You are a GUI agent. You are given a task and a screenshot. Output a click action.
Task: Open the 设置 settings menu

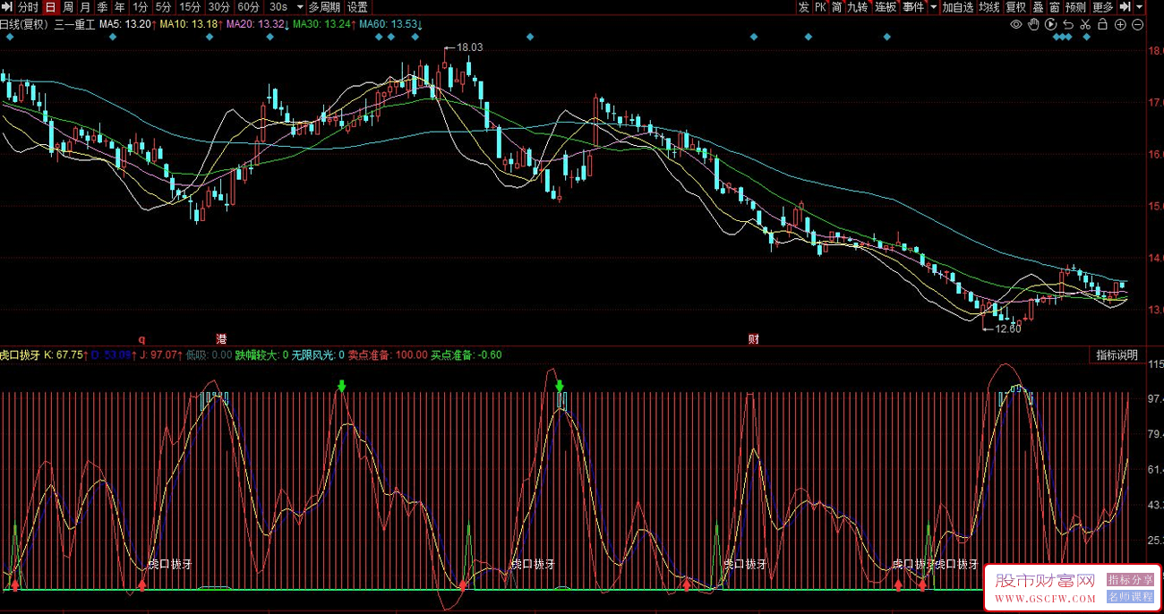point(357,7)
